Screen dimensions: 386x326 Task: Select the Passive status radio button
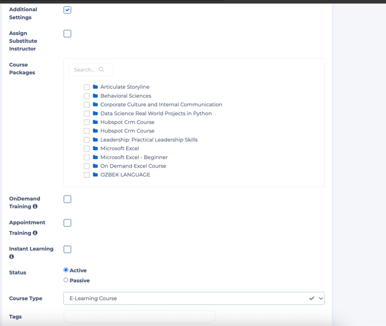click(66, 280)
